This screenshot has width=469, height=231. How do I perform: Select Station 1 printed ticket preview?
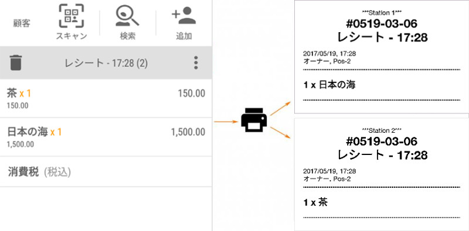(x=382, y=57)
